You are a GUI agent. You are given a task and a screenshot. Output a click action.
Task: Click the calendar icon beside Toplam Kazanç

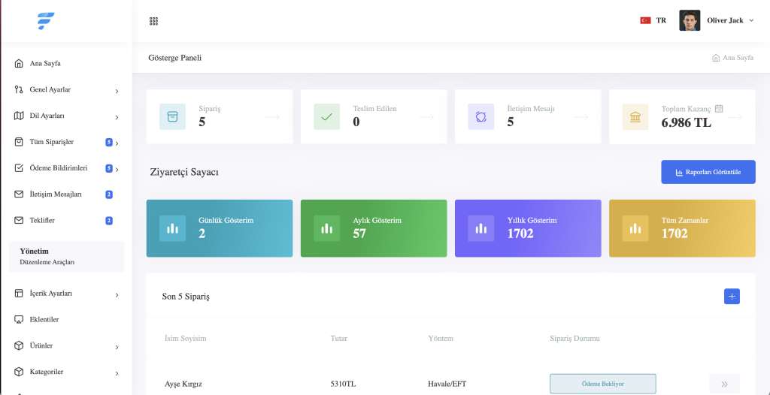(719, 108)
